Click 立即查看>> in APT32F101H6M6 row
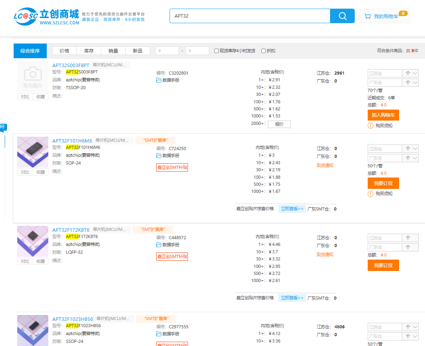 [292, 209]
